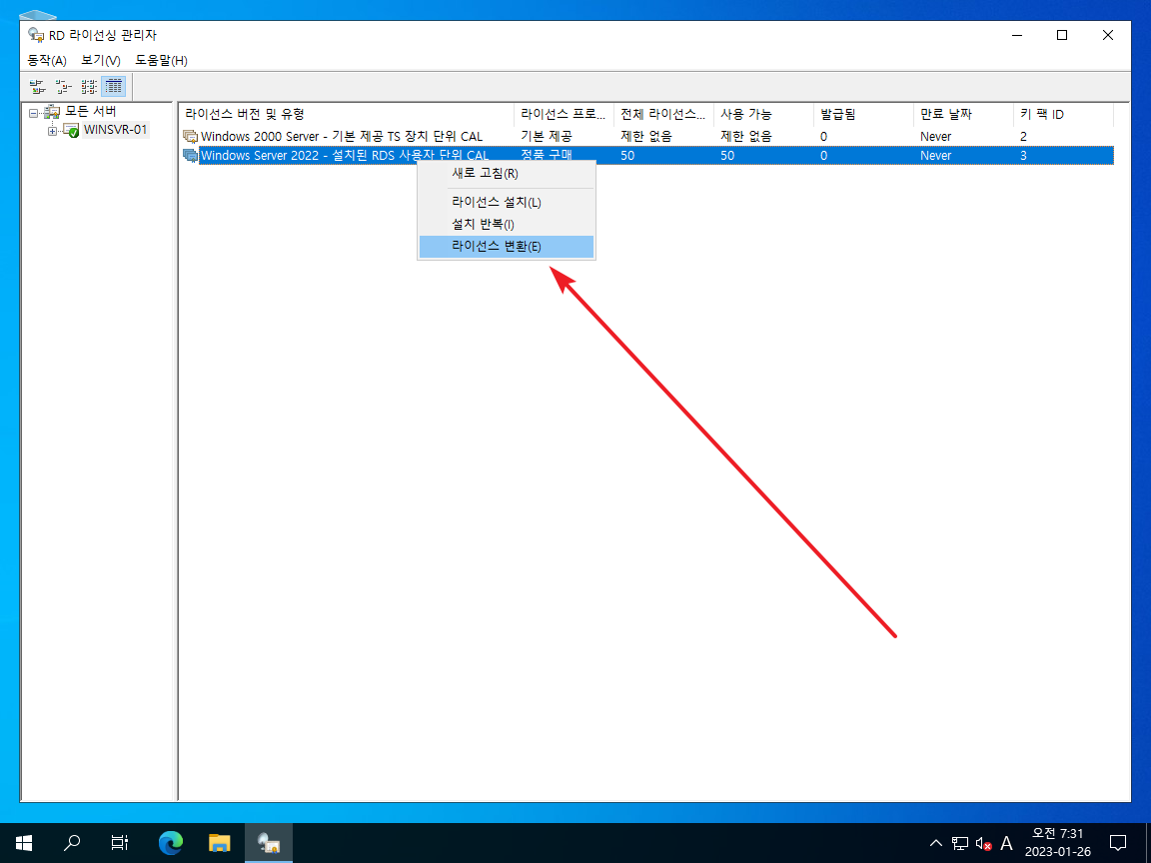The height and width of the screenshot is (863, 1151).
Task: Click the RD Licensing Manager taskbar icon
Action: [x=269, y=843]
